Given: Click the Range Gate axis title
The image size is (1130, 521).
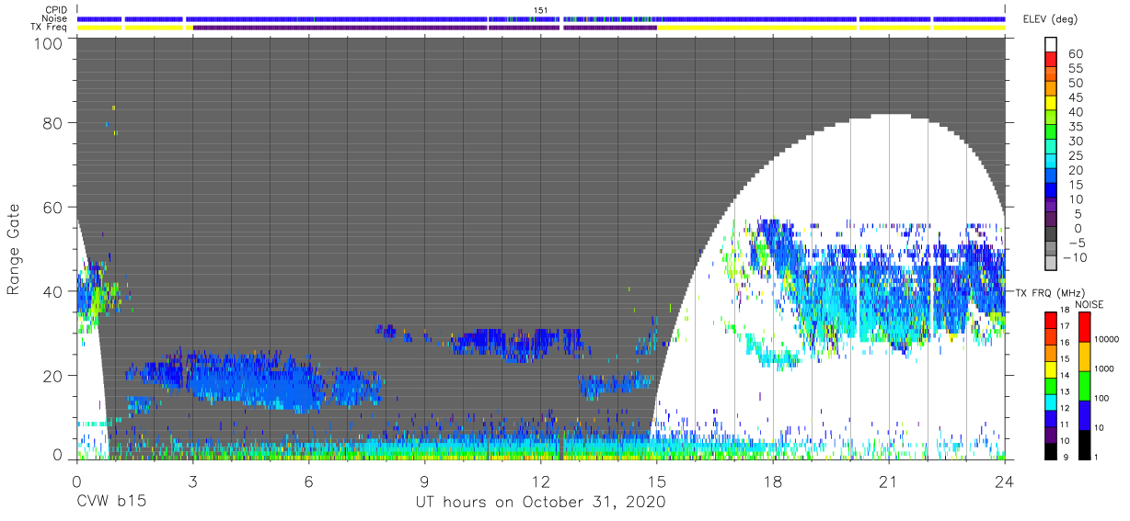Looking at the screenshot, I should point(14,249).
